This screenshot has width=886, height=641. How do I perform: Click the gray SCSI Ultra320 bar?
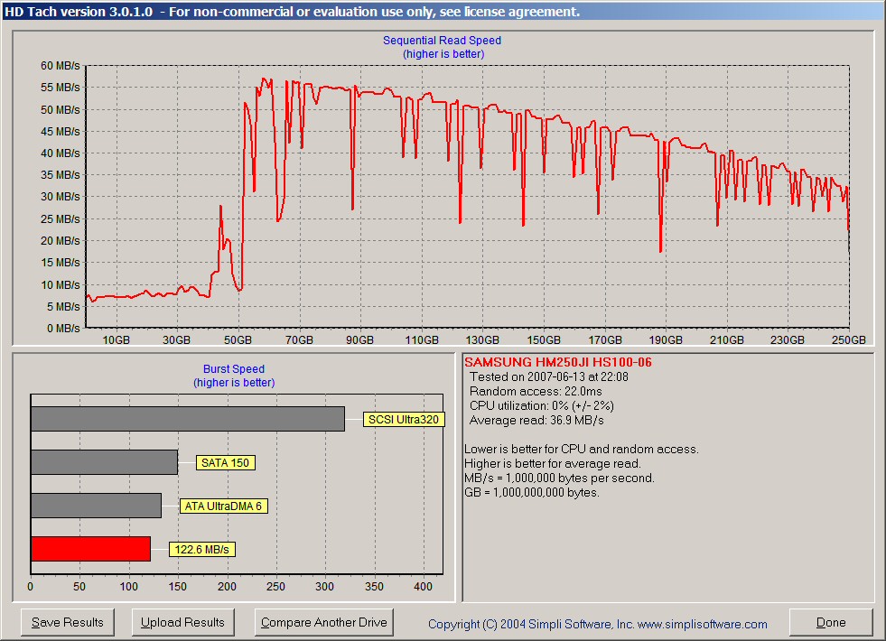pos(187,419)
